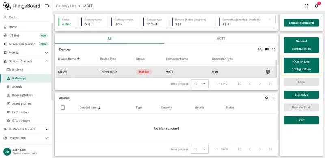This screenshot has width=325, height=158.
Task: Tick the select-all alarms checkbox
Action: pyautogui.click(x=63, y=108)
